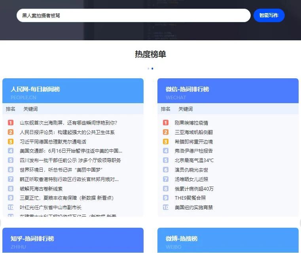Viewport: 301px width, 253px height.
Task: Click rank 9 badge beside 三夏正忙
Action: click(11, 198)
